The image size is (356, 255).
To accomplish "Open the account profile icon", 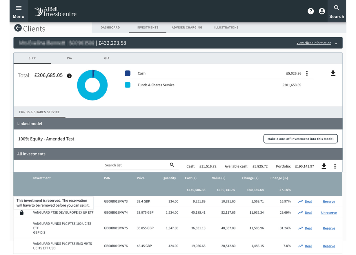I will coord(322,11).
